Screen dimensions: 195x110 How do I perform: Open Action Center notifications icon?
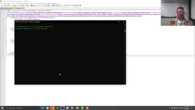(192, 108)
